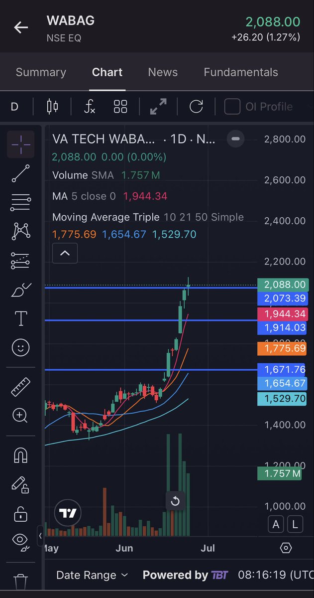This screenshot has width=314, height=598.
Task: Open chart settings gear icon
Action: click(x=286, y=548)
